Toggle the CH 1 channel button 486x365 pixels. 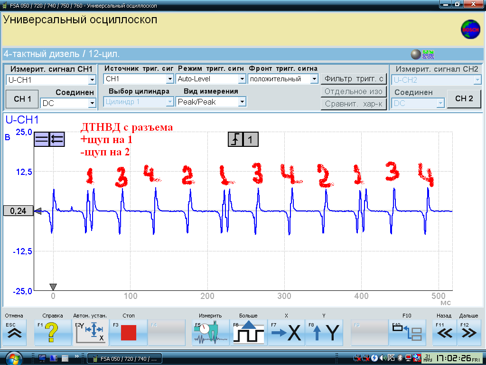tap(22, 99)
